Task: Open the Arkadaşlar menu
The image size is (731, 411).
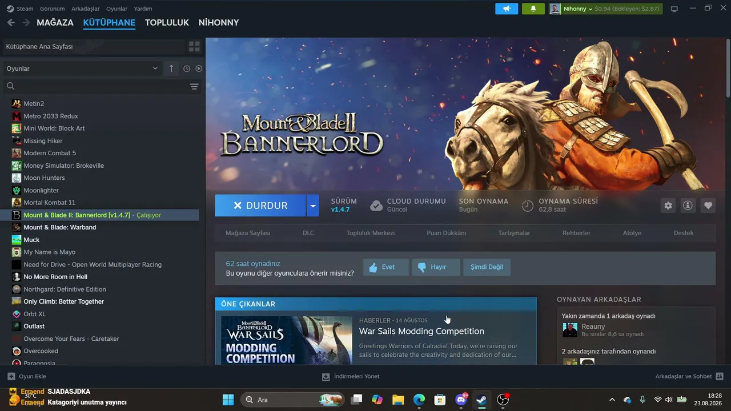Action: (x=86, y=9)
